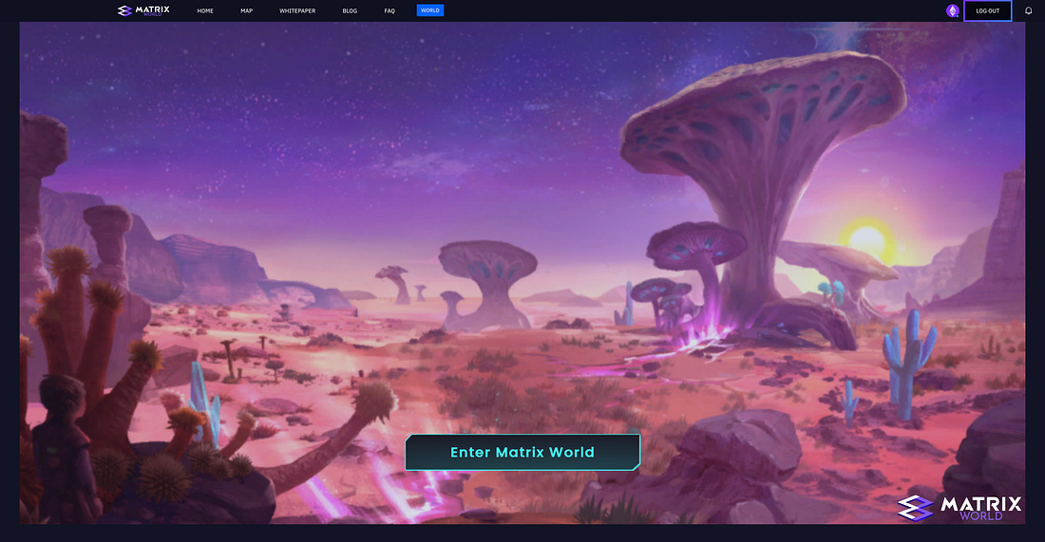
Task: Click the purple Ethereum wallet icon
Action: tap(952, 11)
